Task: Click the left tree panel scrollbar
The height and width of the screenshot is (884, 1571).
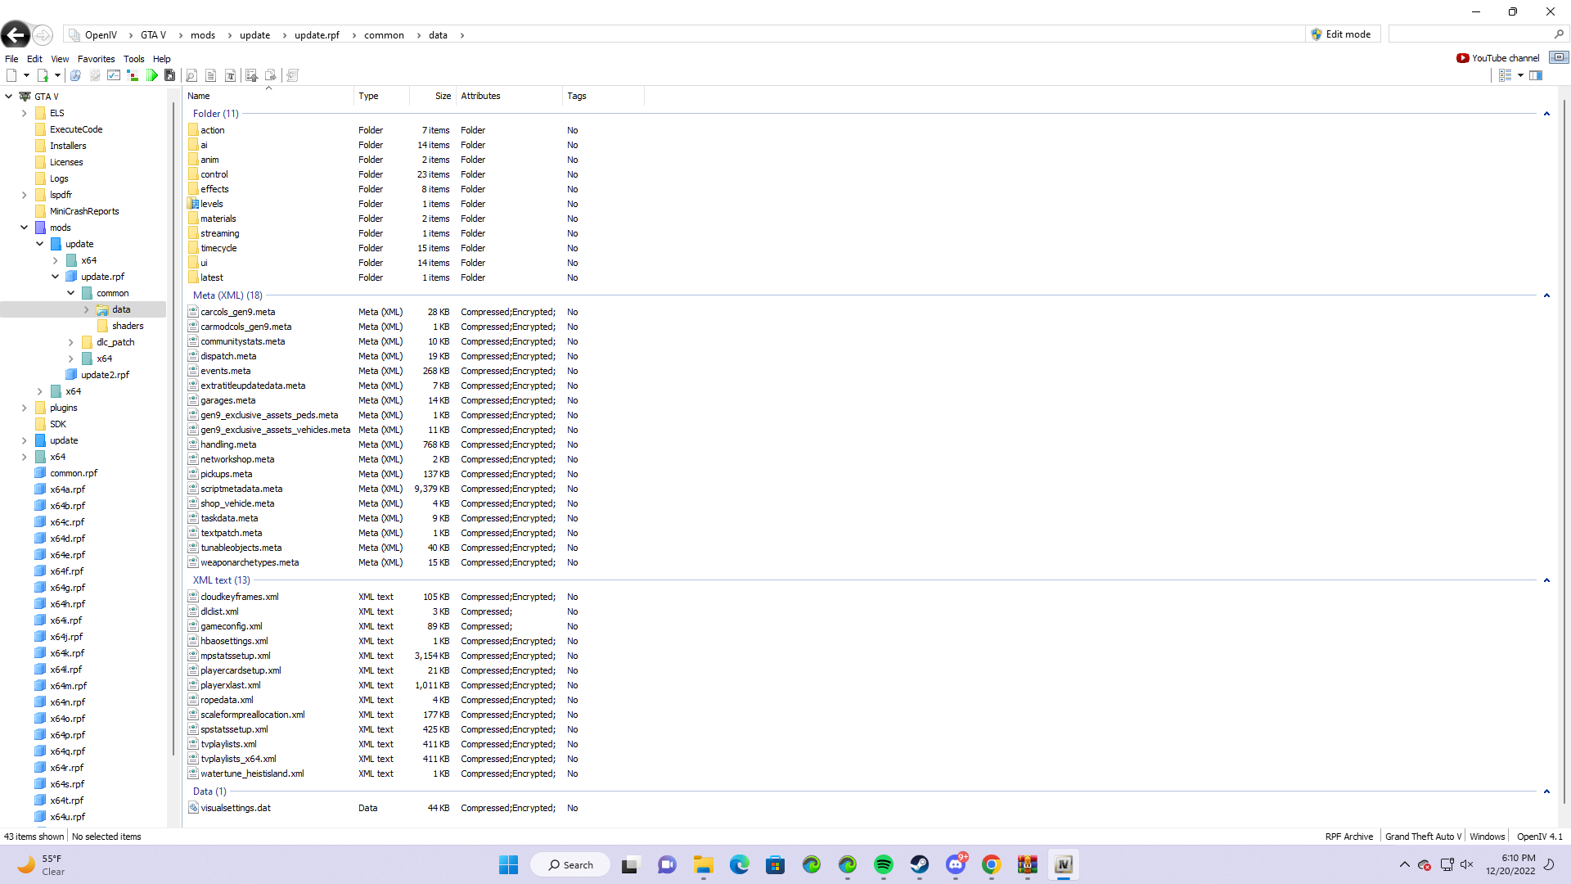Action: [173, 426]
